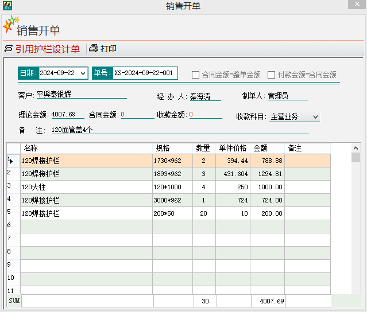Click the 打印 print button

[x=103, y=49]
